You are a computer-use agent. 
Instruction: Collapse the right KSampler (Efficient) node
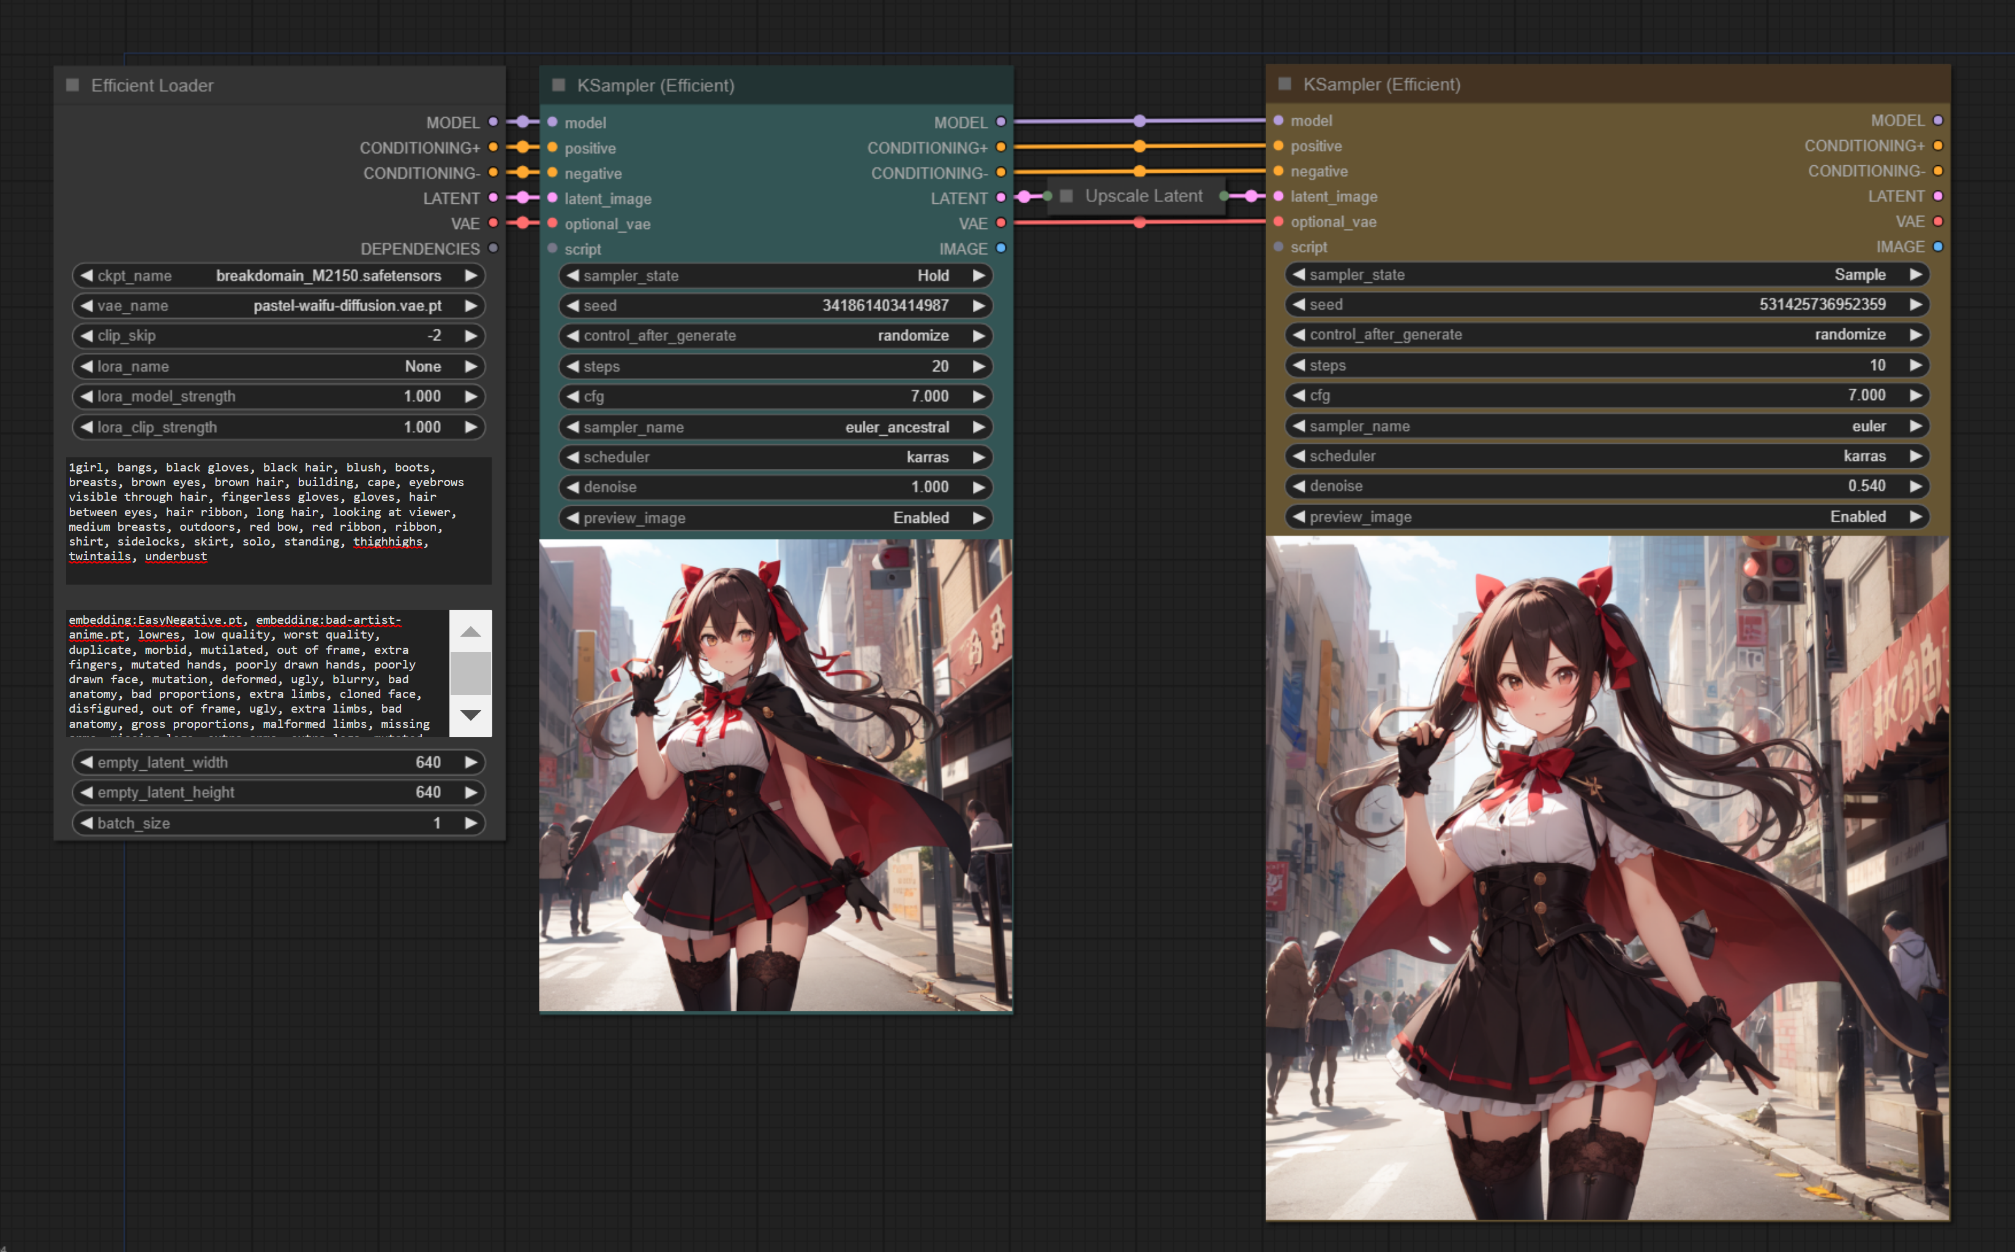(1285, 84)
